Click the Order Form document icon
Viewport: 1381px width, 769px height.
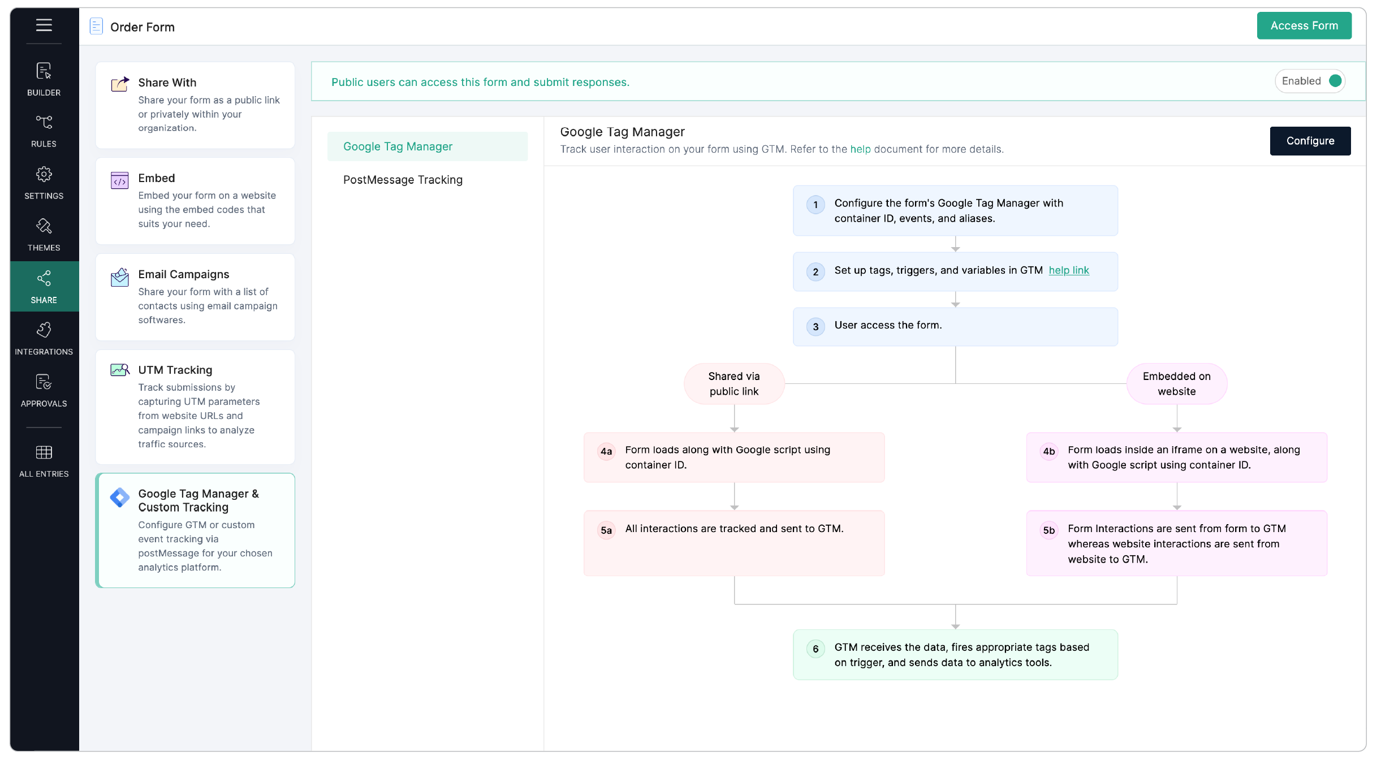coord(96,26)
